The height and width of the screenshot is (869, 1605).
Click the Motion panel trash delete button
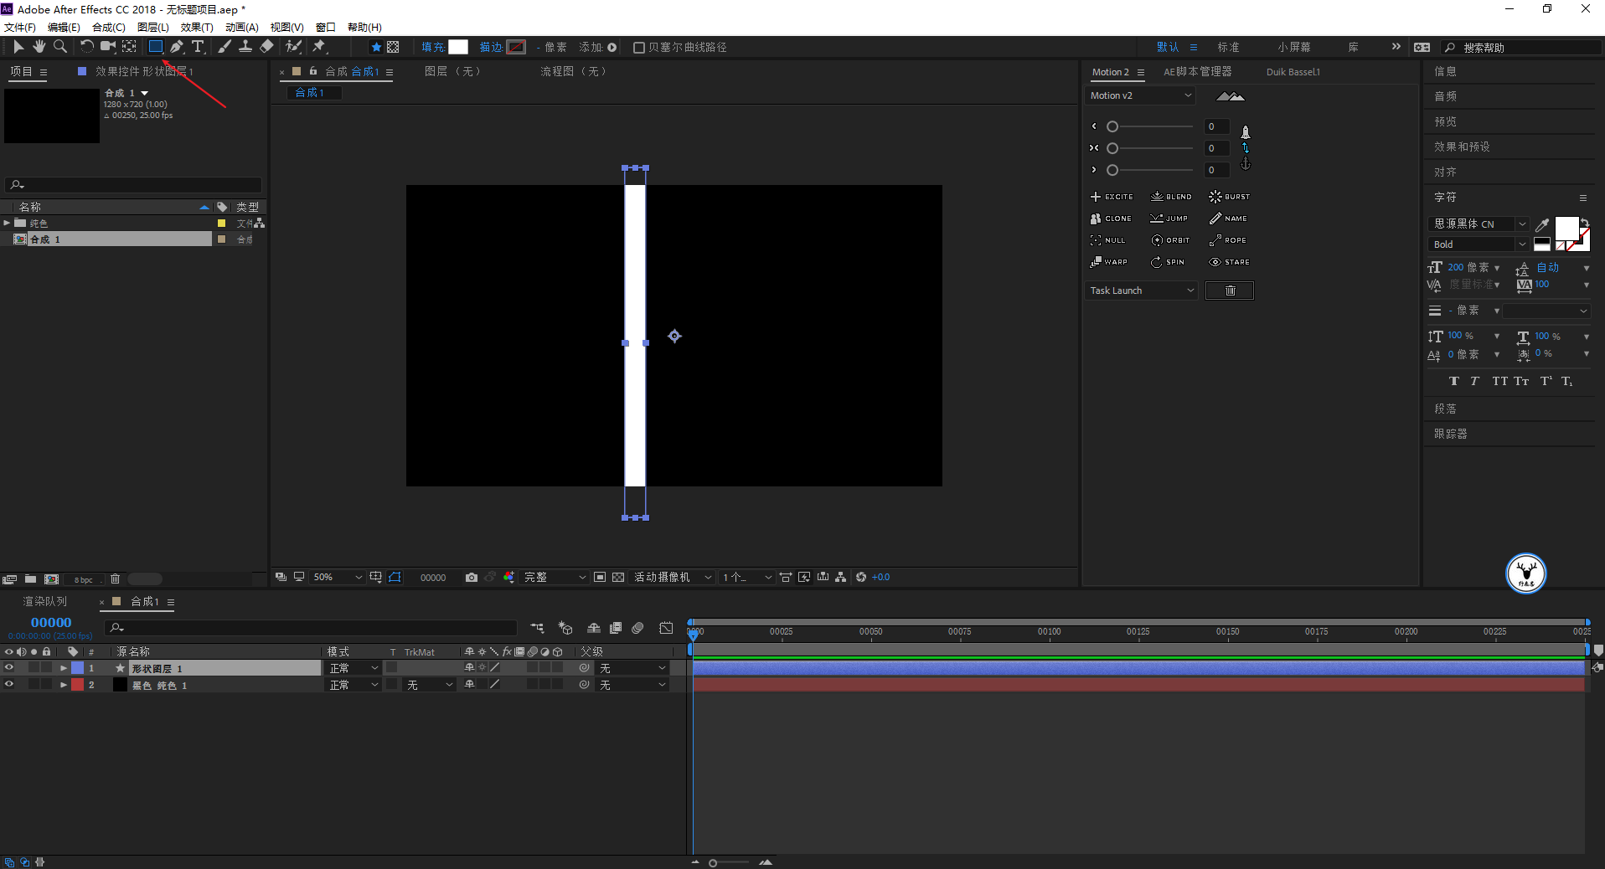pyautogui.click(x=1230, y=291)
